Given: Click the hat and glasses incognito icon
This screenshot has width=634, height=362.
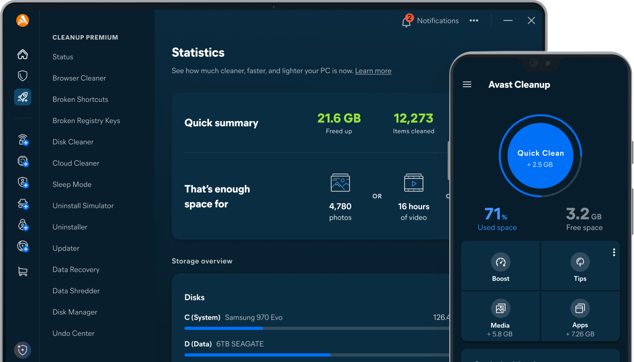Looking at the screenshot, I should (x=23, y=204).
